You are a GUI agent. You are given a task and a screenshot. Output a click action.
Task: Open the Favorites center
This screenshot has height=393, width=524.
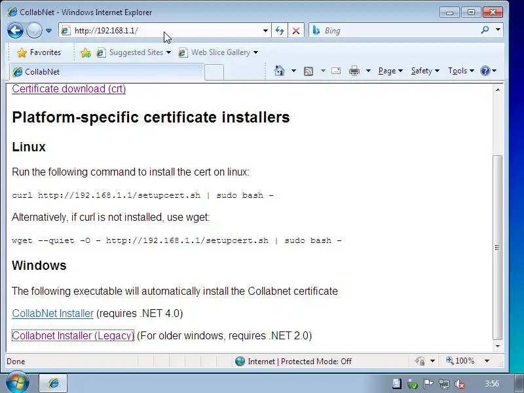click(39, 52)
